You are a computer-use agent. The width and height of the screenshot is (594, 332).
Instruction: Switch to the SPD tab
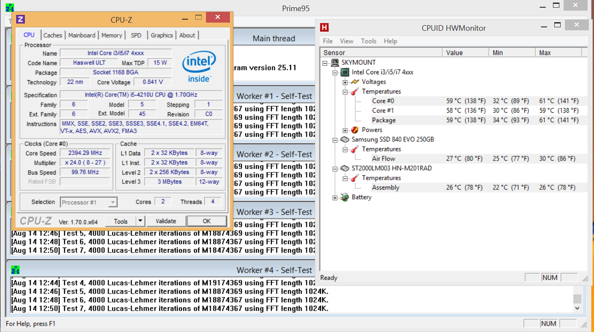point(136,35)
